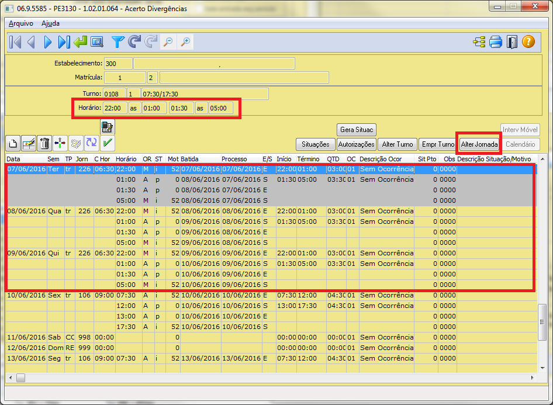Click the horizontal scrollbar right arrow
This screenshot has height=405, width=553.
pos(532,378)
